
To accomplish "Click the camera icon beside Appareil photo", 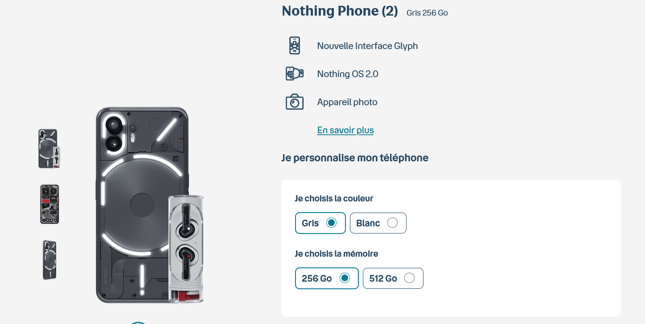I will click(x=294, y=102).
